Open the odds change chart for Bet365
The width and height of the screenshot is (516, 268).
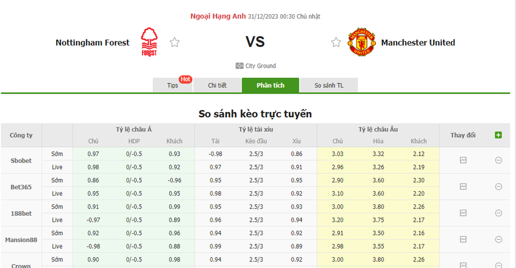click(x=463, y=186)
